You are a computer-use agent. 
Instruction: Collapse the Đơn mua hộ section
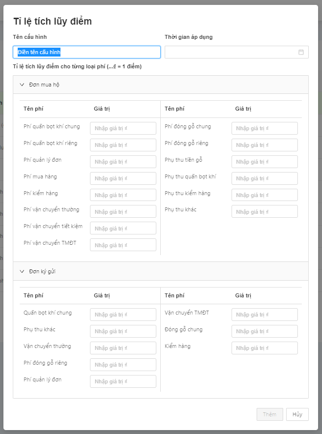tap(22, 85)
